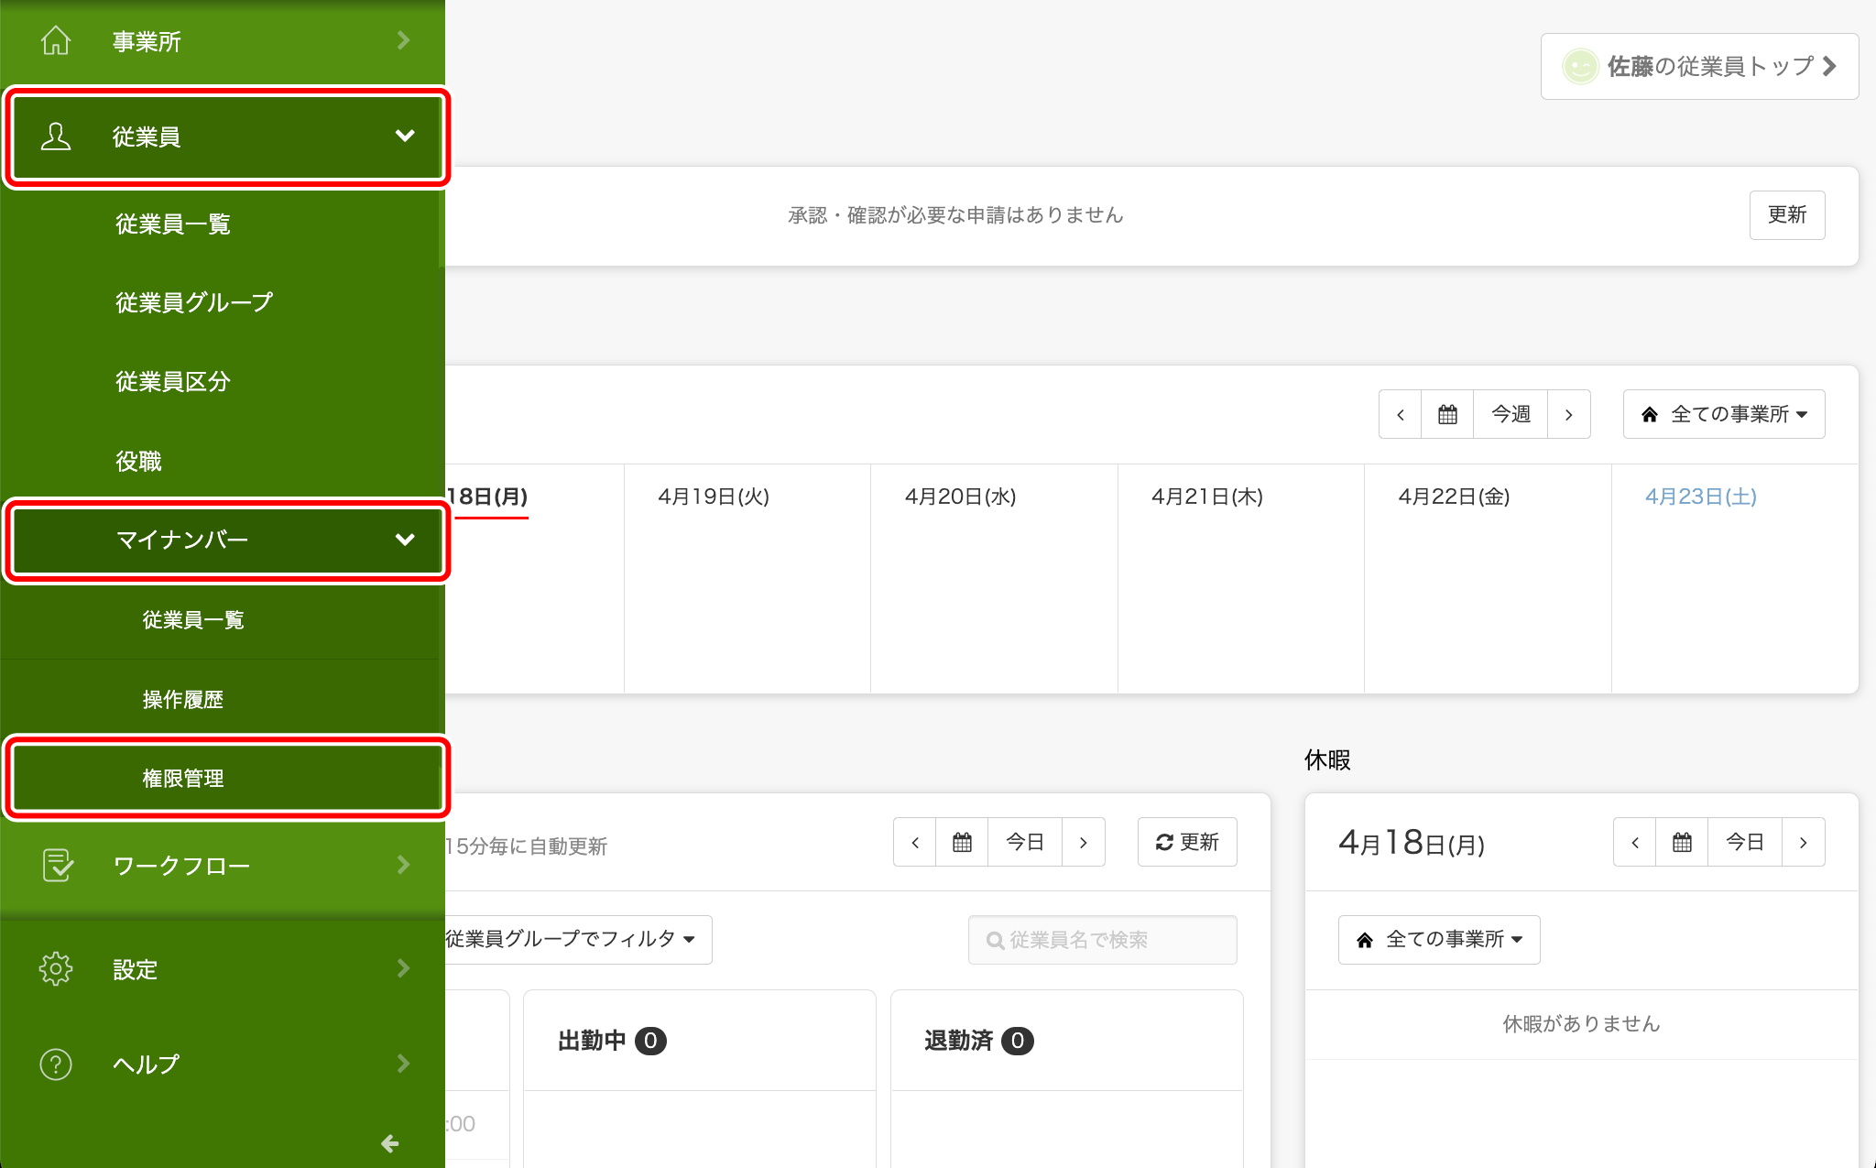Collapse the マイナンバー submenu
Viewport: 1876px width, 1168px height.
click(227, 540)
